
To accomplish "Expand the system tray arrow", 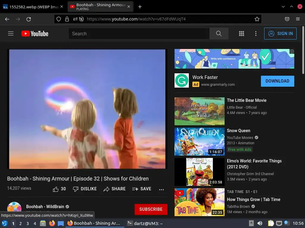I will pyautogui.click(x=251, y=223).
